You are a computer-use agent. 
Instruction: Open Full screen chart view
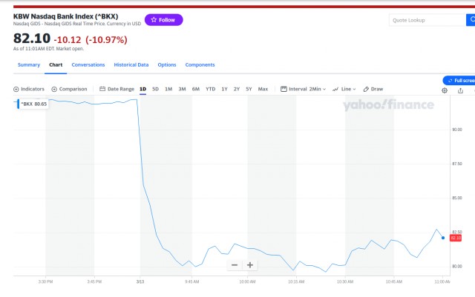pyautogui.click(x=459, y=81)
